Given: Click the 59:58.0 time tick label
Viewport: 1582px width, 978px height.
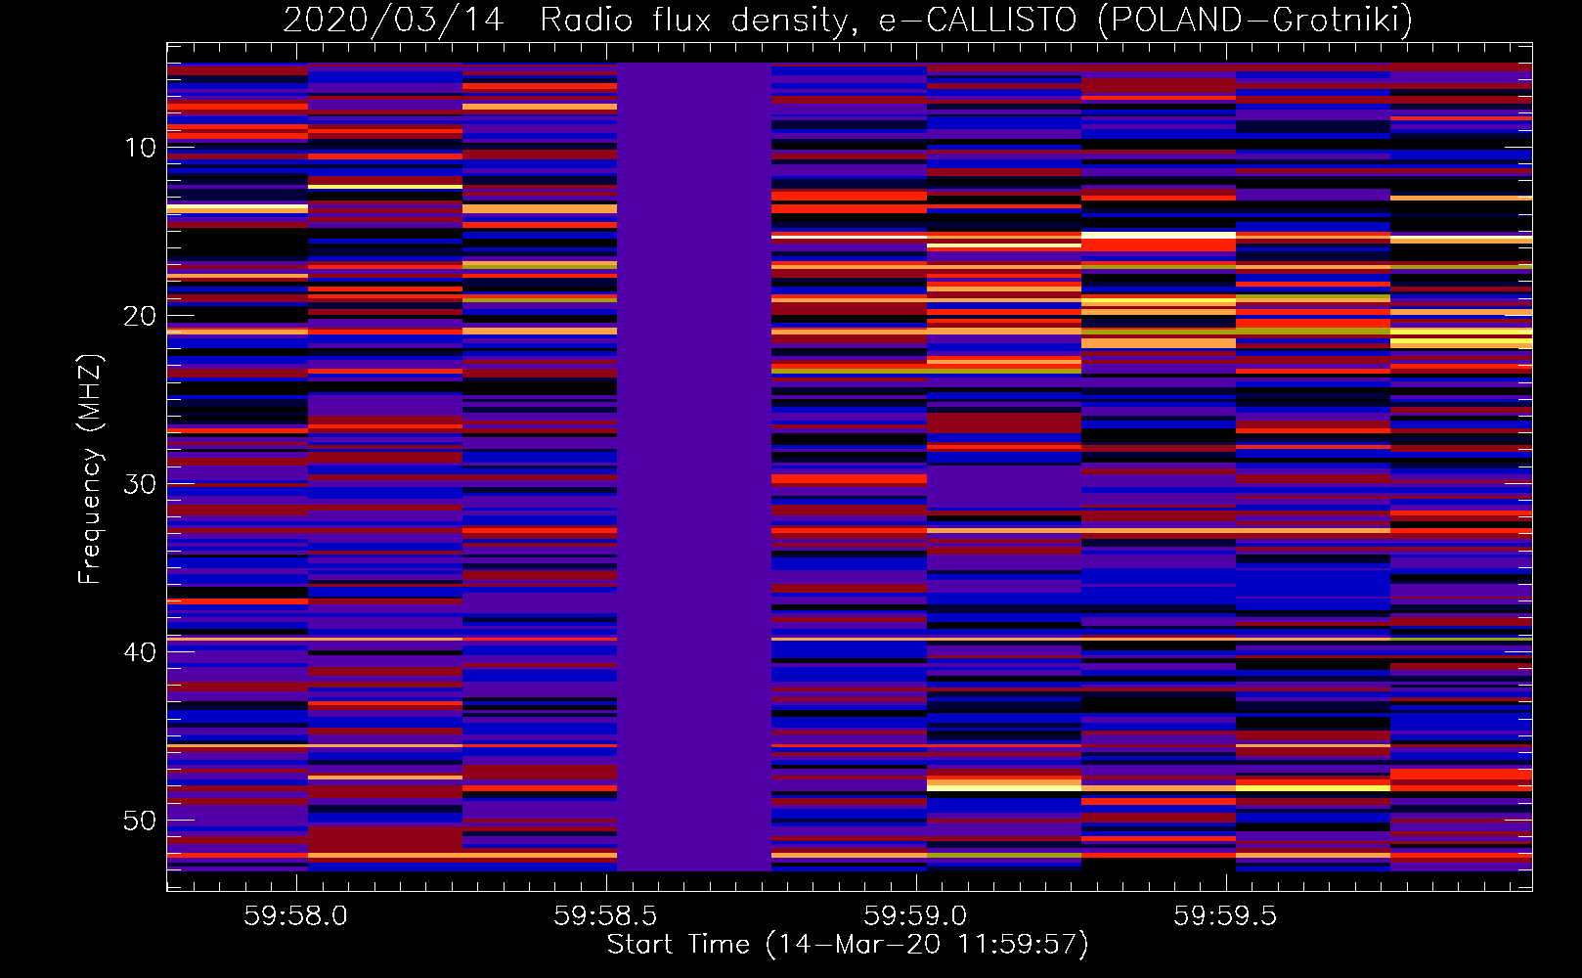Looking at the screenshot, I should pyautogui.click(x=295, y=915).
